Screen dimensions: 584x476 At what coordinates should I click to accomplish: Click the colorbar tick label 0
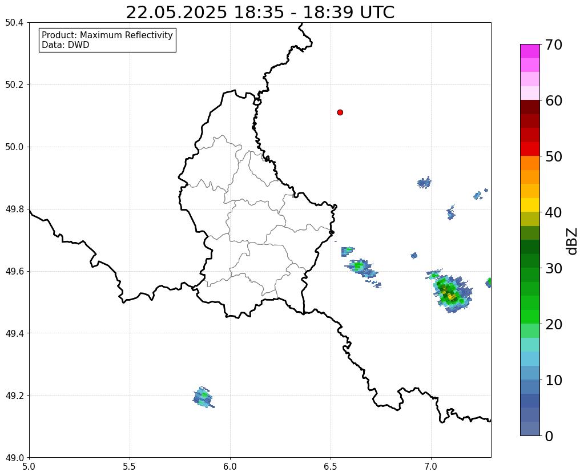pyautogui.click(x=549, y=436)
